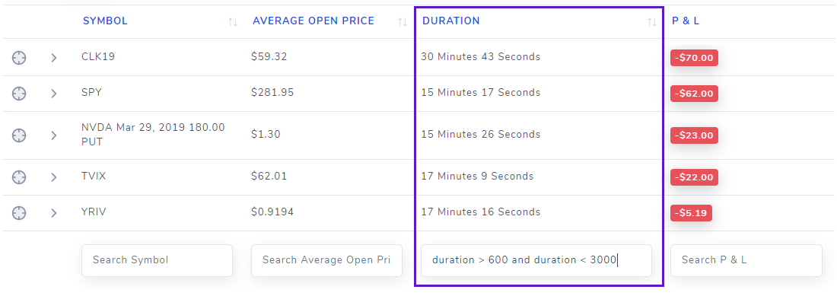Image resolution: width=837 pixels, height=296 pixels.
Task: Click the -$70.00 P&L badge
Action: [x=694, y=58]
